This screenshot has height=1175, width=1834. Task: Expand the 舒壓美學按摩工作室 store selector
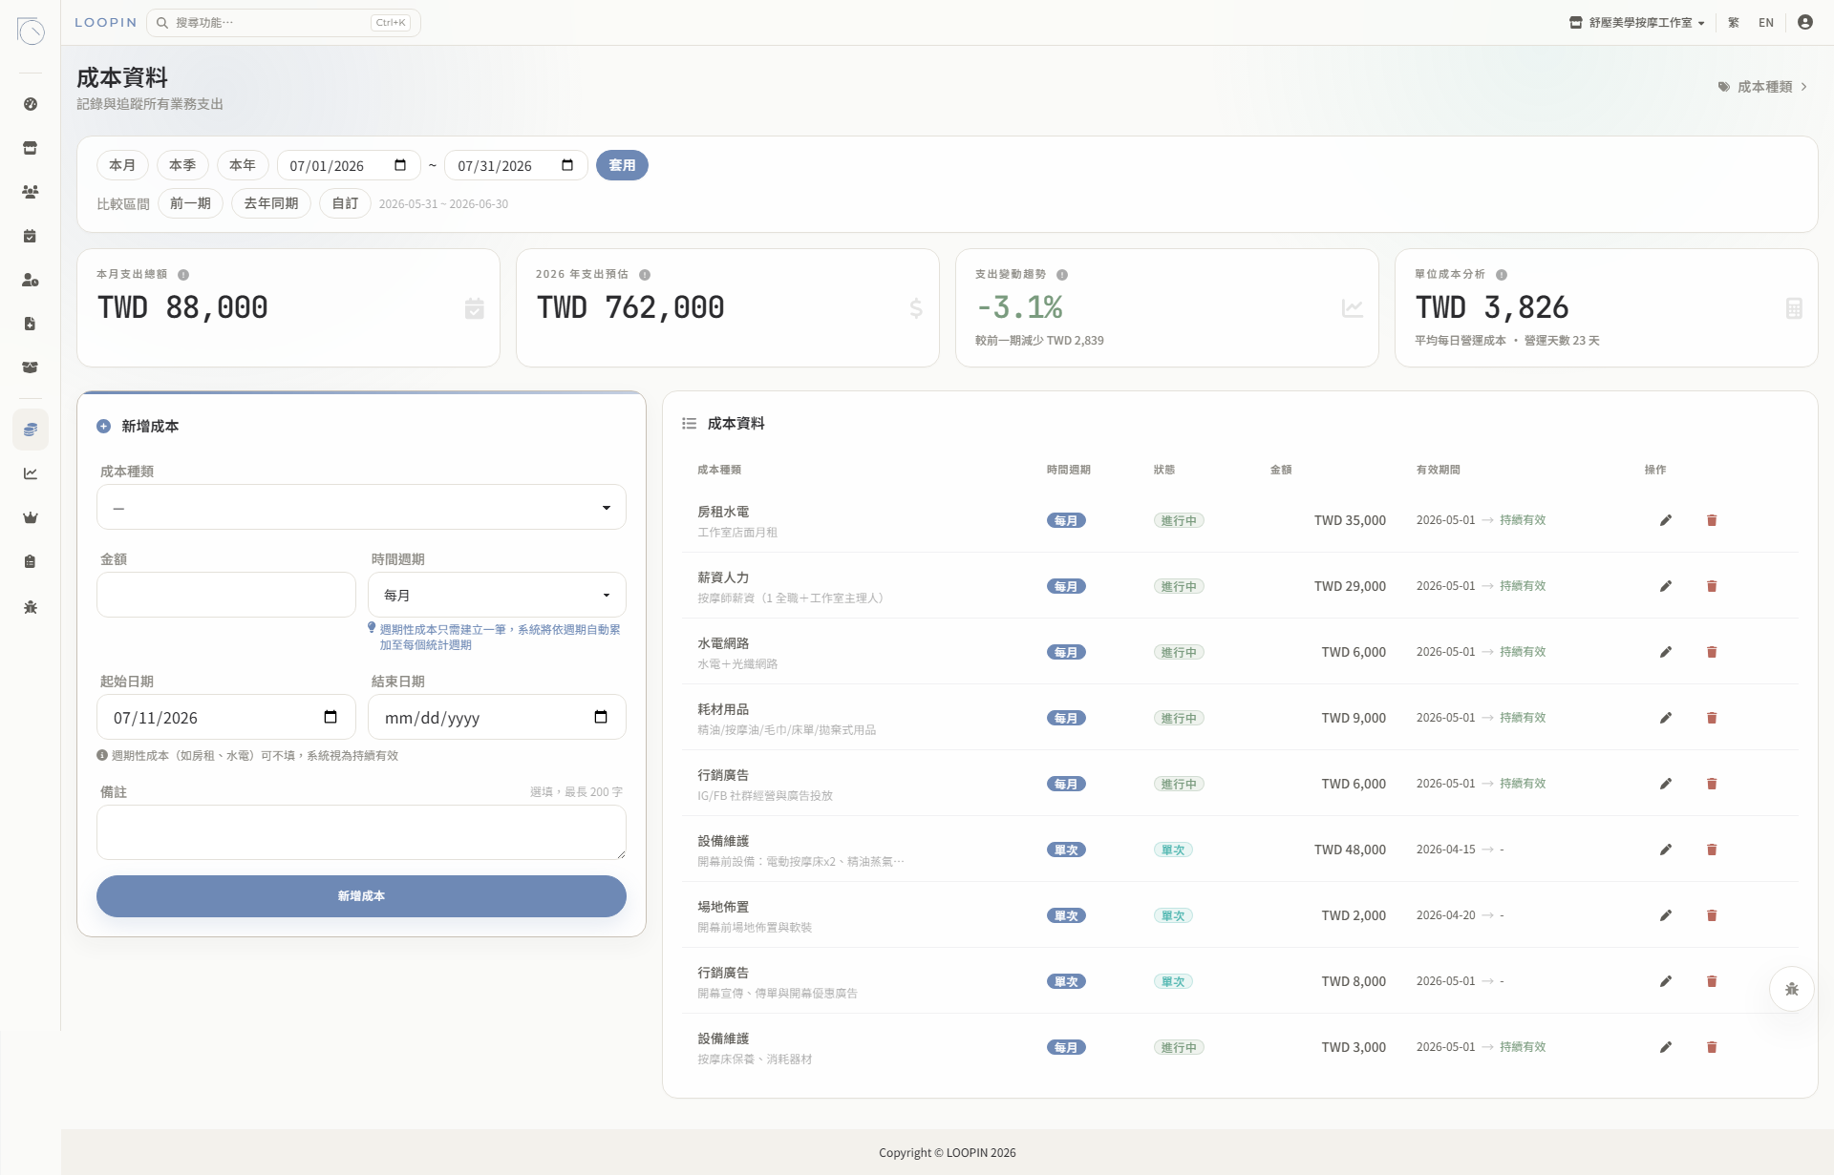[x=1636, y=22]
